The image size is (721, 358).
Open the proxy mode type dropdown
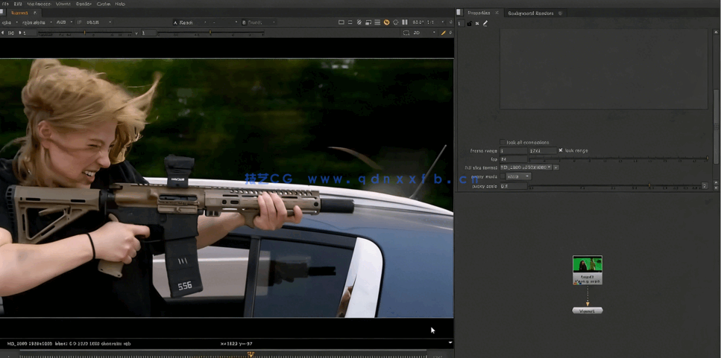point(518,176)
